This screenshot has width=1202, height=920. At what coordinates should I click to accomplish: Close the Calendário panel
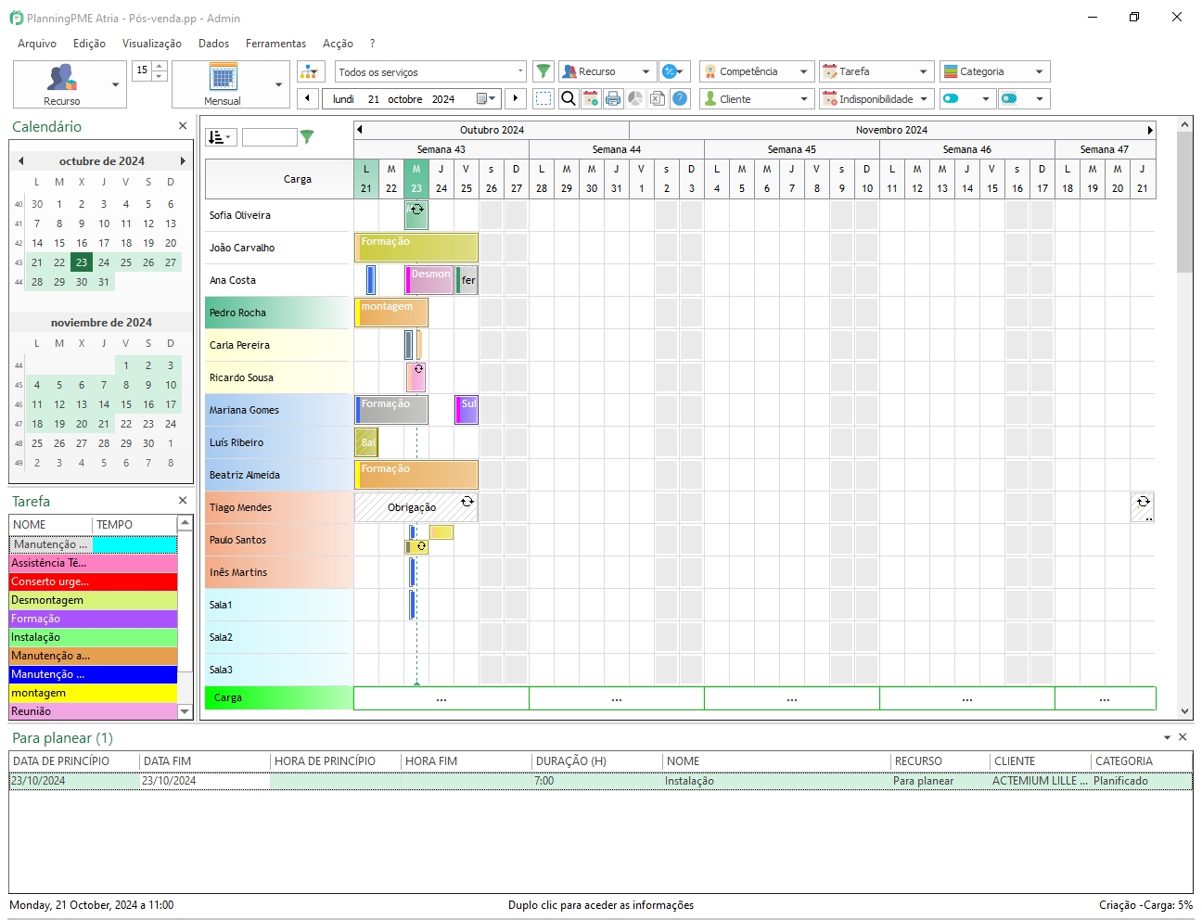[183, 126]
